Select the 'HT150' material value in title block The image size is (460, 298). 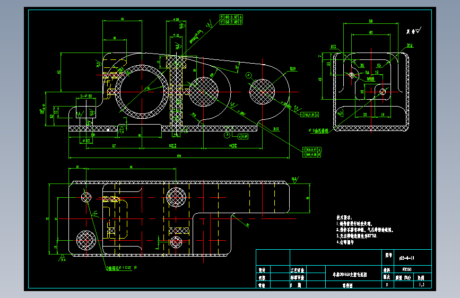point(407,269)
